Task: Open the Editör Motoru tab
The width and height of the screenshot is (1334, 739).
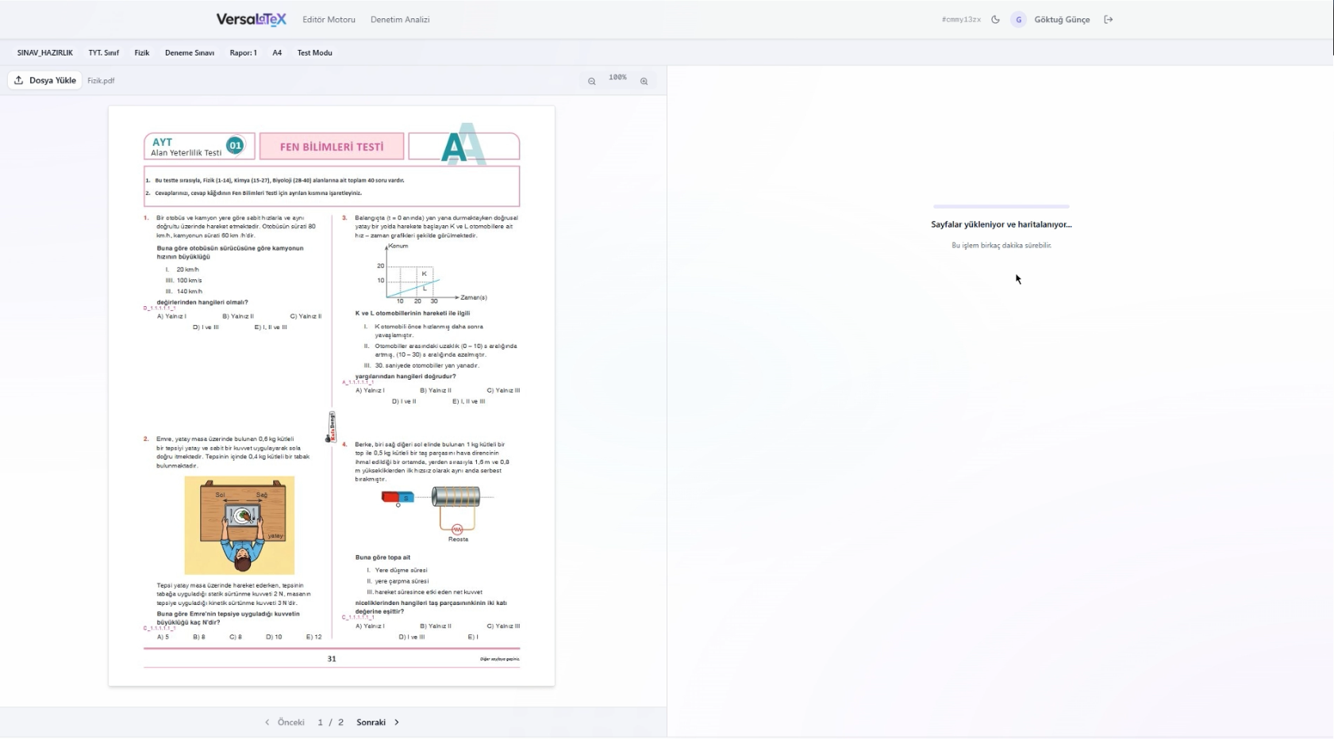Action: point(329,20)
